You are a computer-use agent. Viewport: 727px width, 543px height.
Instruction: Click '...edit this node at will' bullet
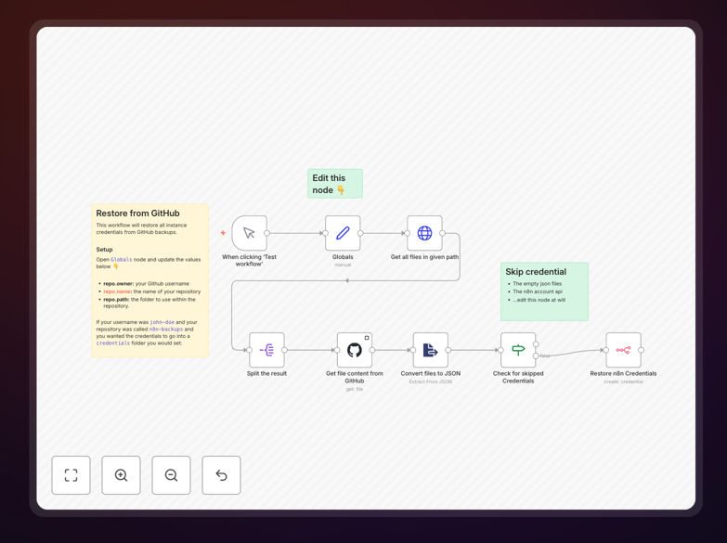[539, 300]
